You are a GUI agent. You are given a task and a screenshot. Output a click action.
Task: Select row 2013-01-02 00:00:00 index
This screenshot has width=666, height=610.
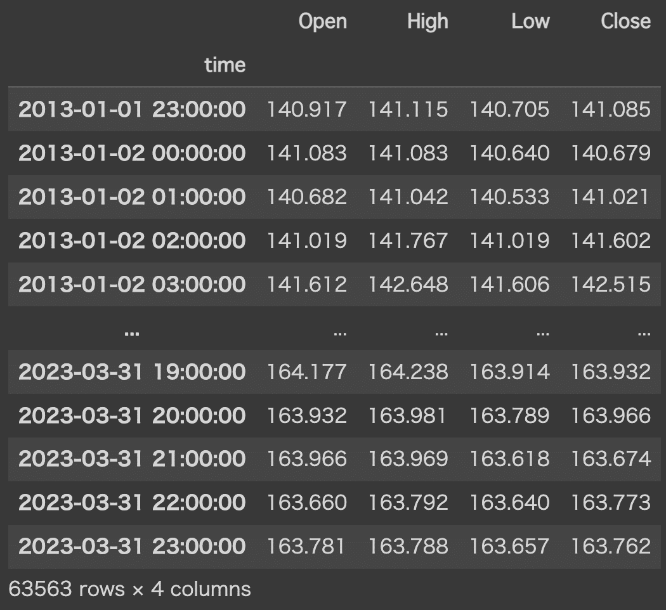(131, 153)
